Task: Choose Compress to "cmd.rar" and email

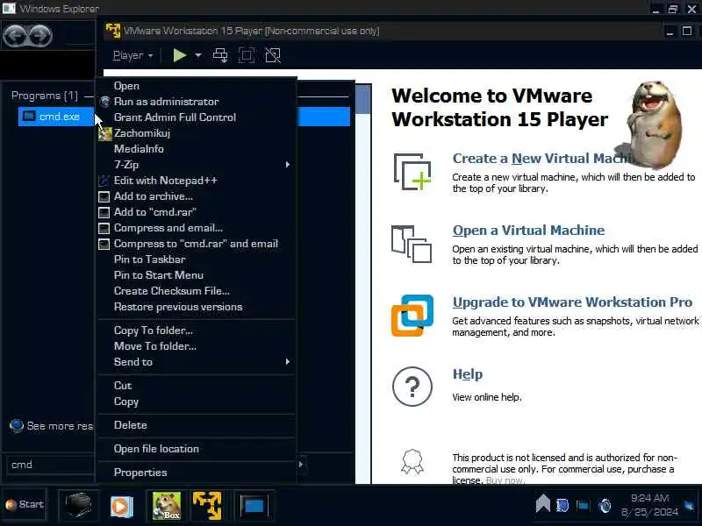Action: (197, 244)
